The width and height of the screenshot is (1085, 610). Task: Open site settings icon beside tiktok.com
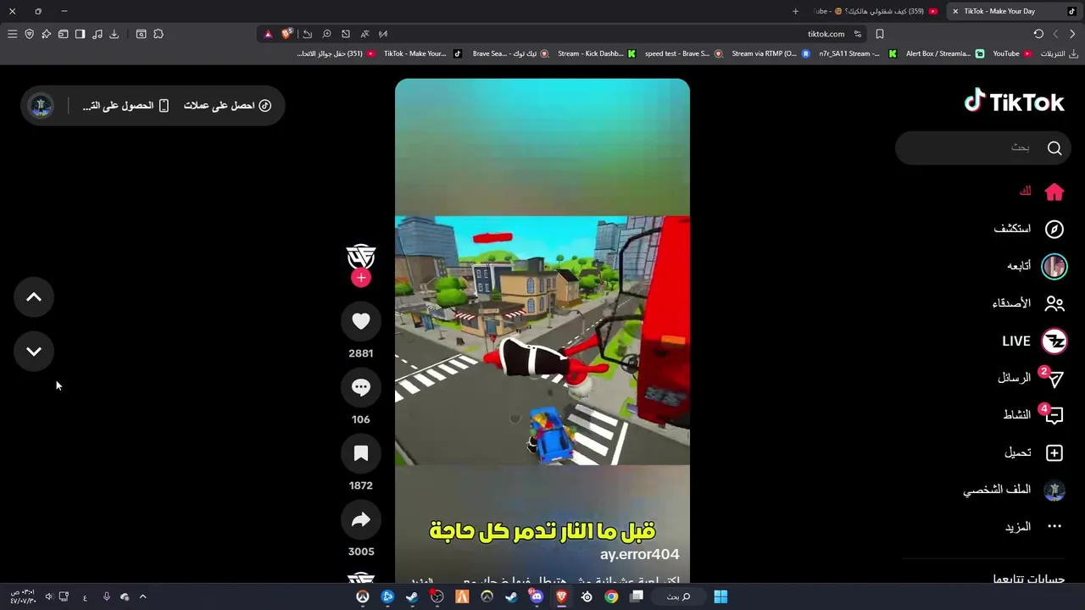[858, 34]
